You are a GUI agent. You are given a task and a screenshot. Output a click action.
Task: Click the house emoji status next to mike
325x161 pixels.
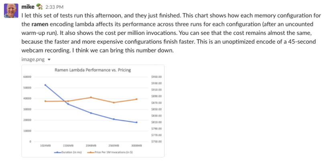pyautogui.click(x=39, y=7)
